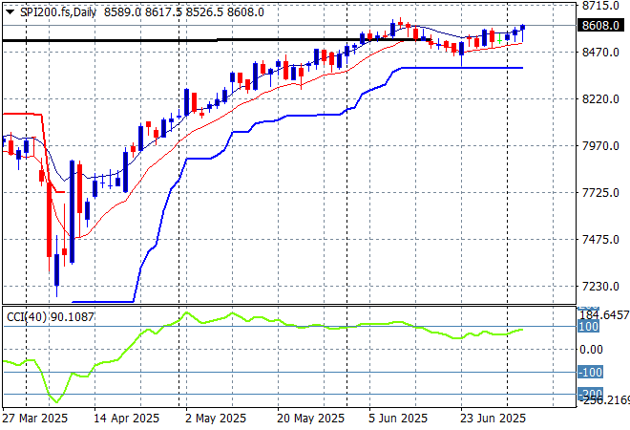Viewport: 630px width, 430px height.
Task: Click the 7725.0 price axis label
Action: pos(602,193)
